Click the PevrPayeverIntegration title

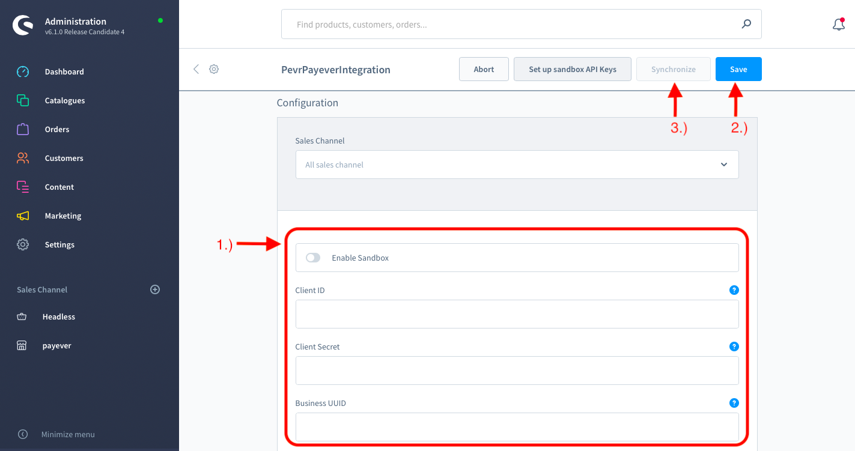336,70
